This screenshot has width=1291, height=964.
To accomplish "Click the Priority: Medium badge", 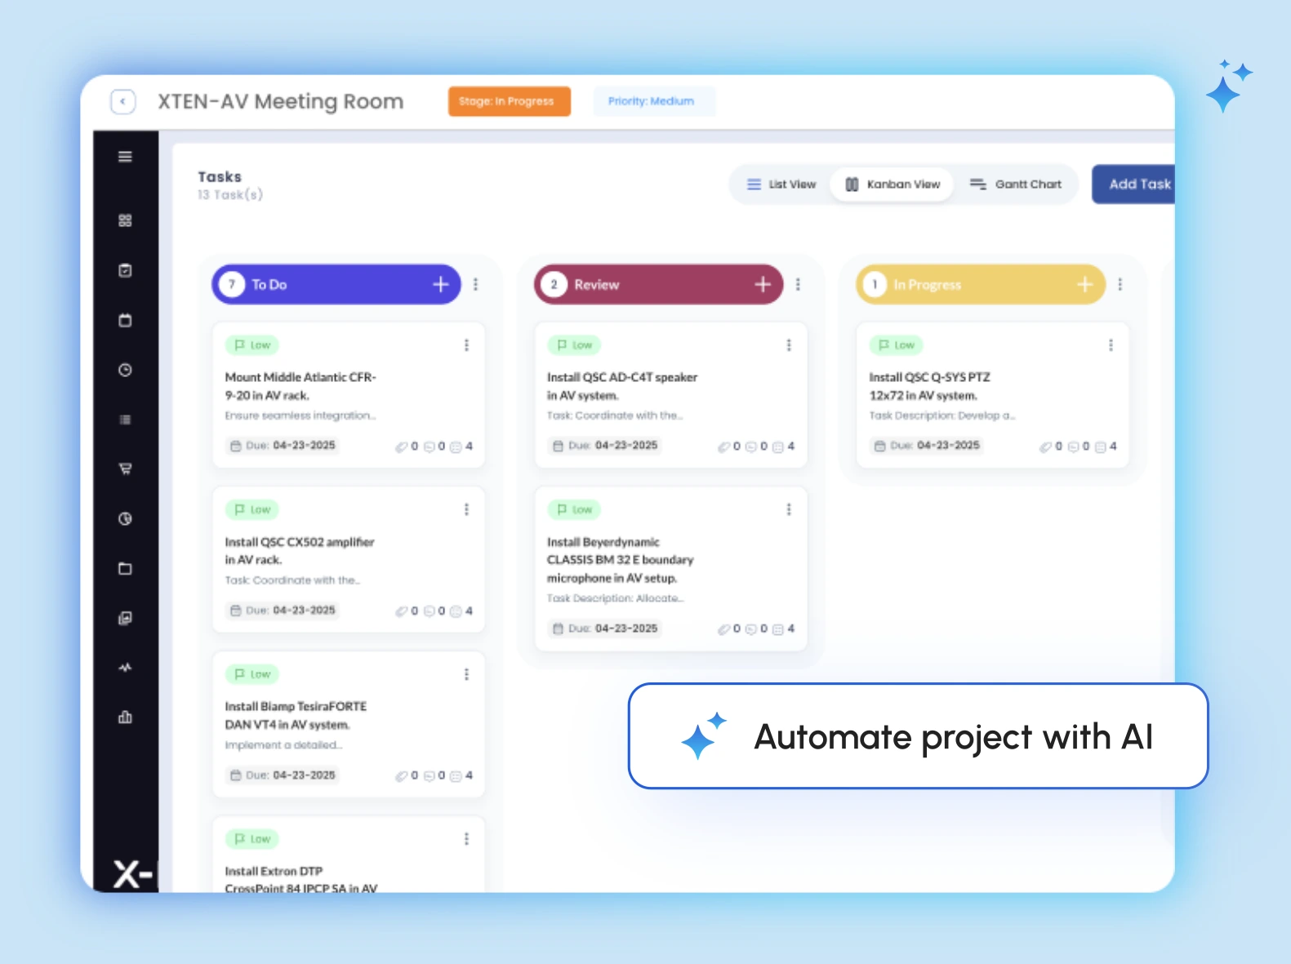I will pos(654,101).
